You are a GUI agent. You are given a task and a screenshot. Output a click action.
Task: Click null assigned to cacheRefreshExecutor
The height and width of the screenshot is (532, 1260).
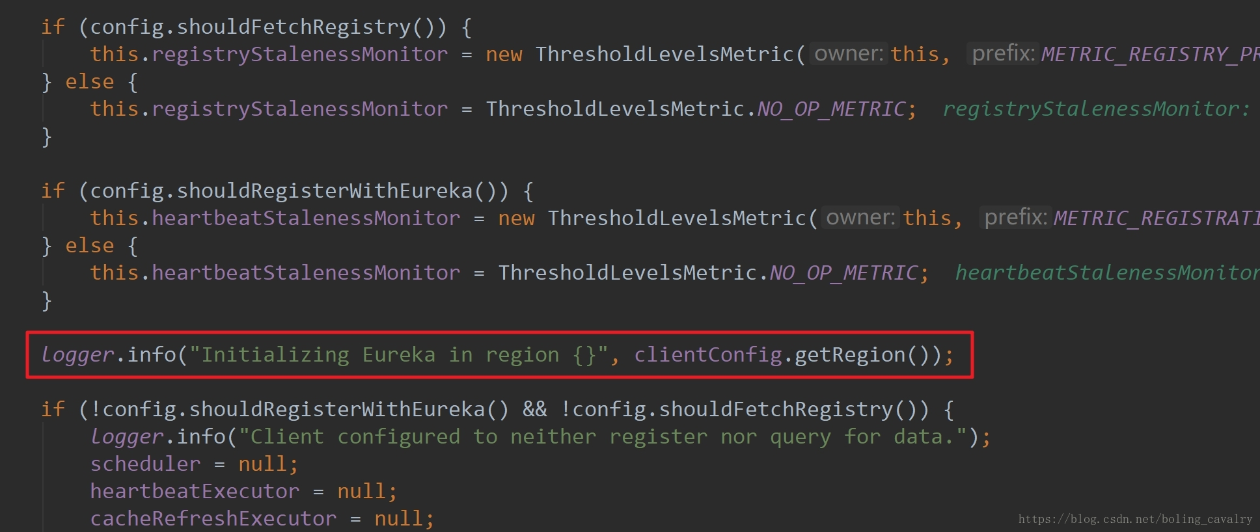point(398,518)
